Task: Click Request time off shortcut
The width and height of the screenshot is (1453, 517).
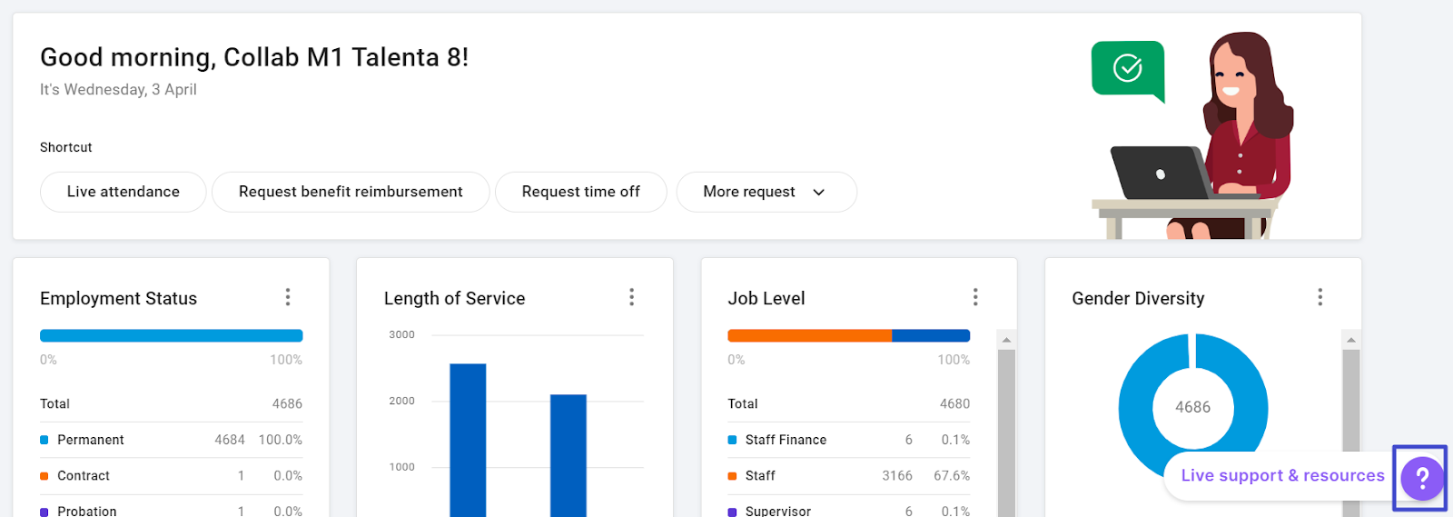Action: pos(581,192)
